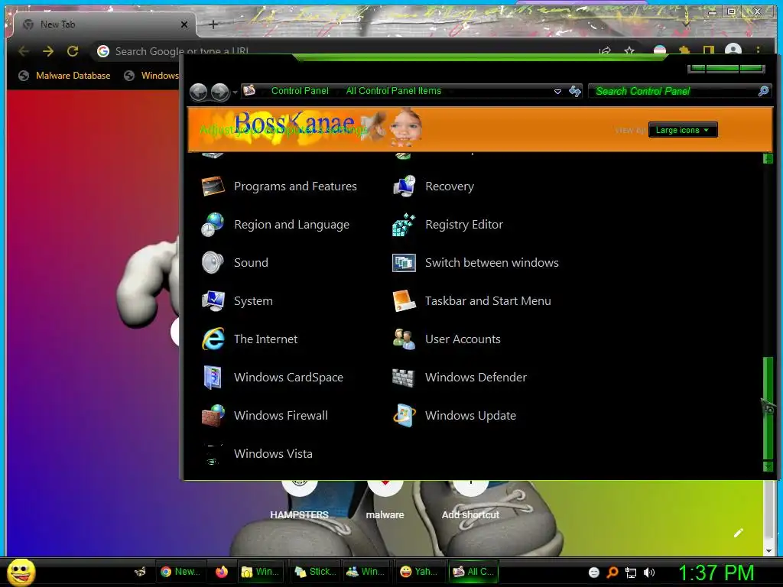
Task: Open Region and Language settings
Action: pos(275,225)
